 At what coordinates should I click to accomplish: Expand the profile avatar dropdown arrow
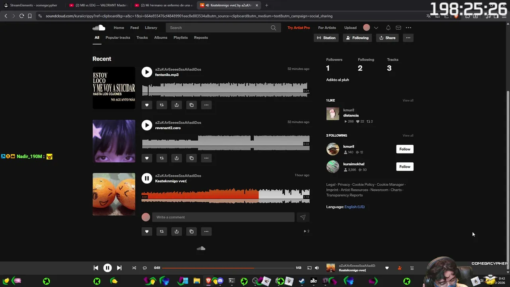click(376, 28)
